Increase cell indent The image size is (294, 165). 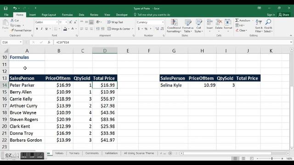coord(102,29)
